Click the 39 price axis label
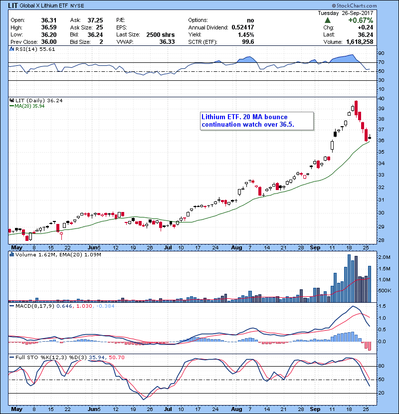The height and width of the screenshot is (414, 399). point(382,109)
